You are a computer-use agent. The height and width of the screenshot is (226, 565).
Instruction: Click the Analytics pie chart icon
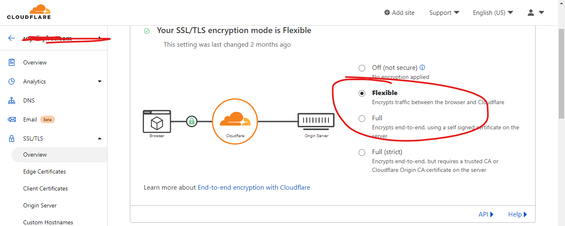click(12, 81)
